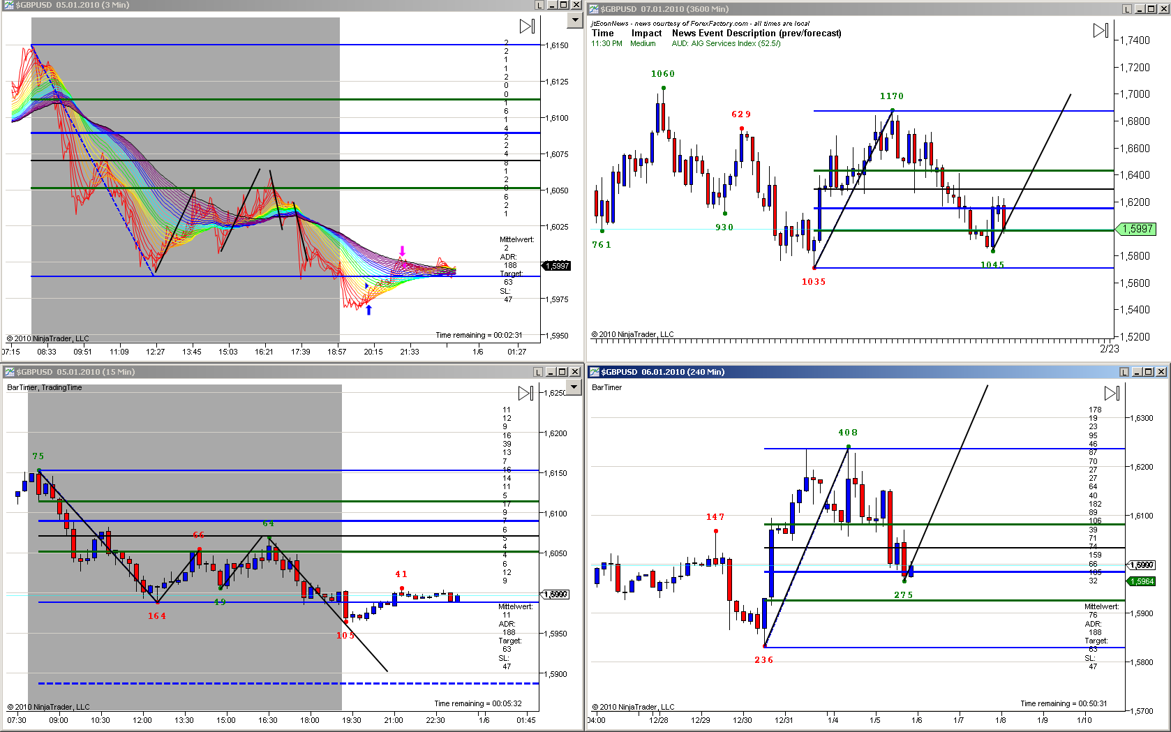Click the red swing label "147" on the 240 Min chart
This screenshot has height=732, width=1171.
[715, 517]
